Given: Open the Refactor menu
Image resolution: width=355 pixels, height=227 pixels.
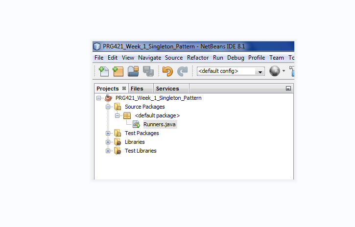Looking at the screenshot, I should click(198, 58).
